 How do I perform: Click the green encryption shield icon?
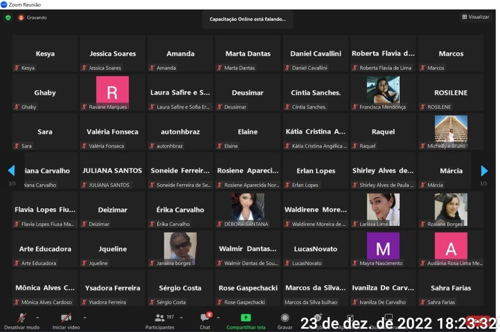pyautogui.click(x=8, y=18)
